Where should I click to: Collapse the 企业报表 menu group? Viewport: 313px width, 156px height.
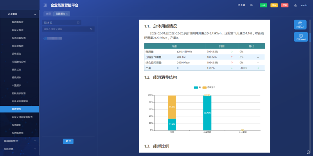[20, 14]
